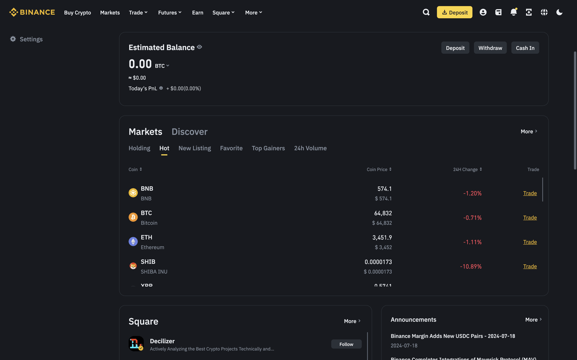Screen dimensions: 577x360
Task: Select the Hot tab
Action: point(164,148)
